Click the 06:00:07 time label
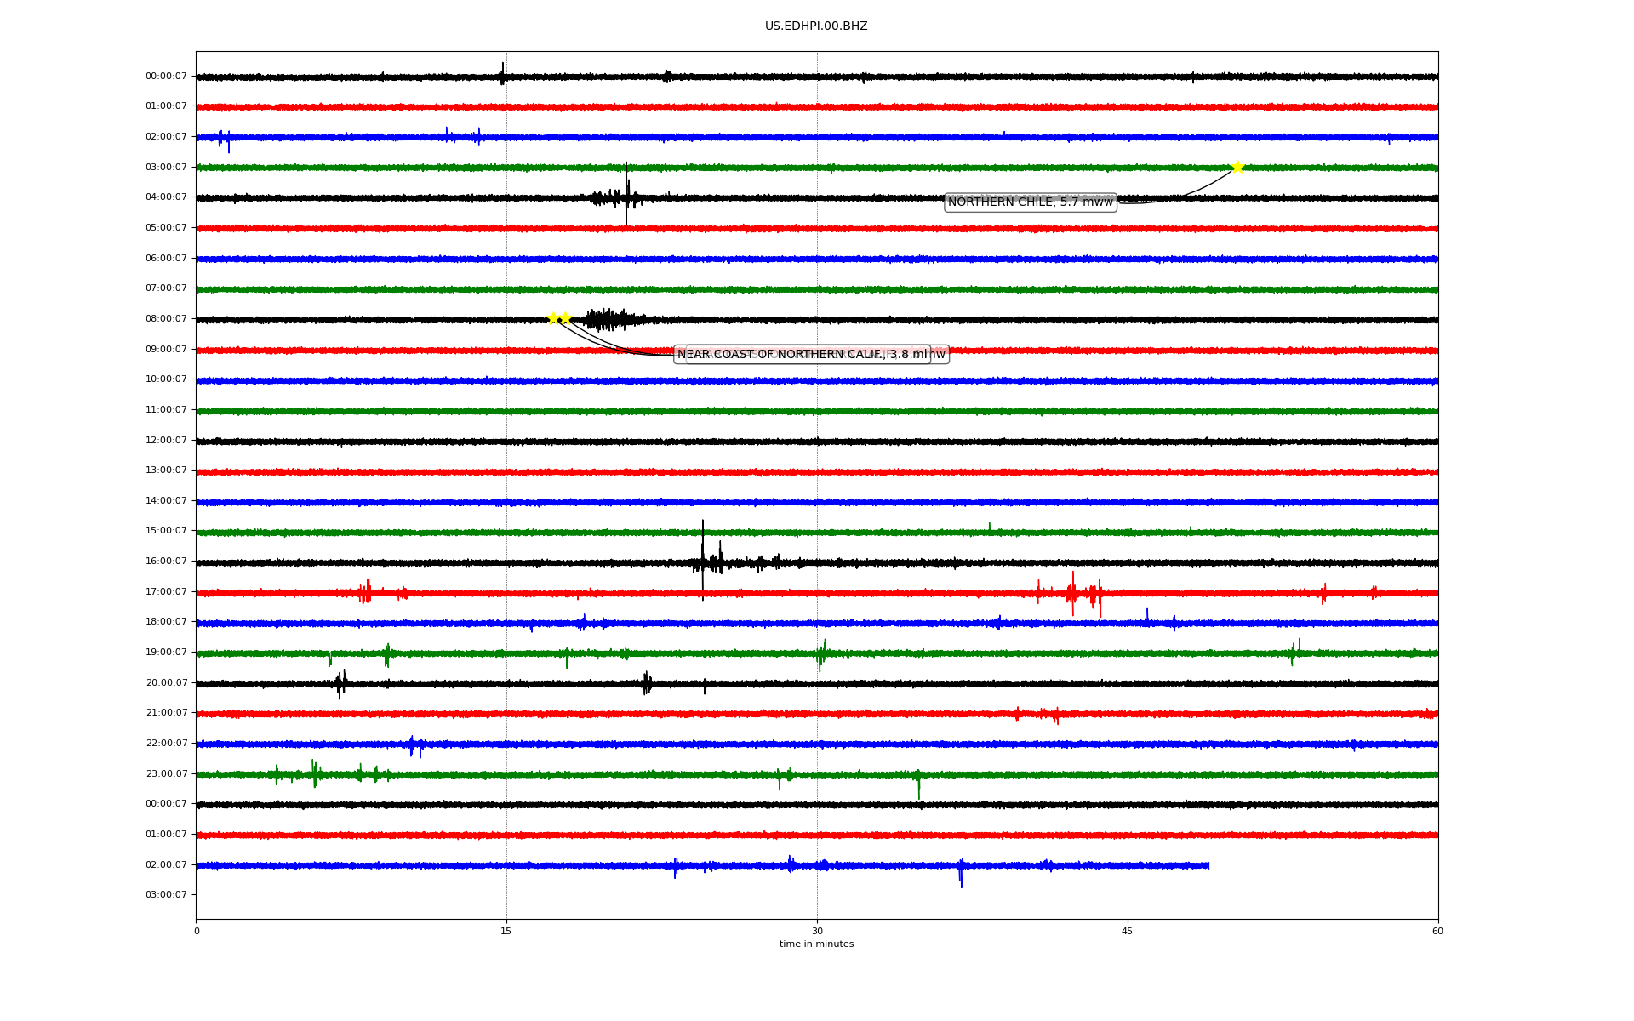The width and height of the screenshot is (1634, 1021). click(x=166, y=259)
